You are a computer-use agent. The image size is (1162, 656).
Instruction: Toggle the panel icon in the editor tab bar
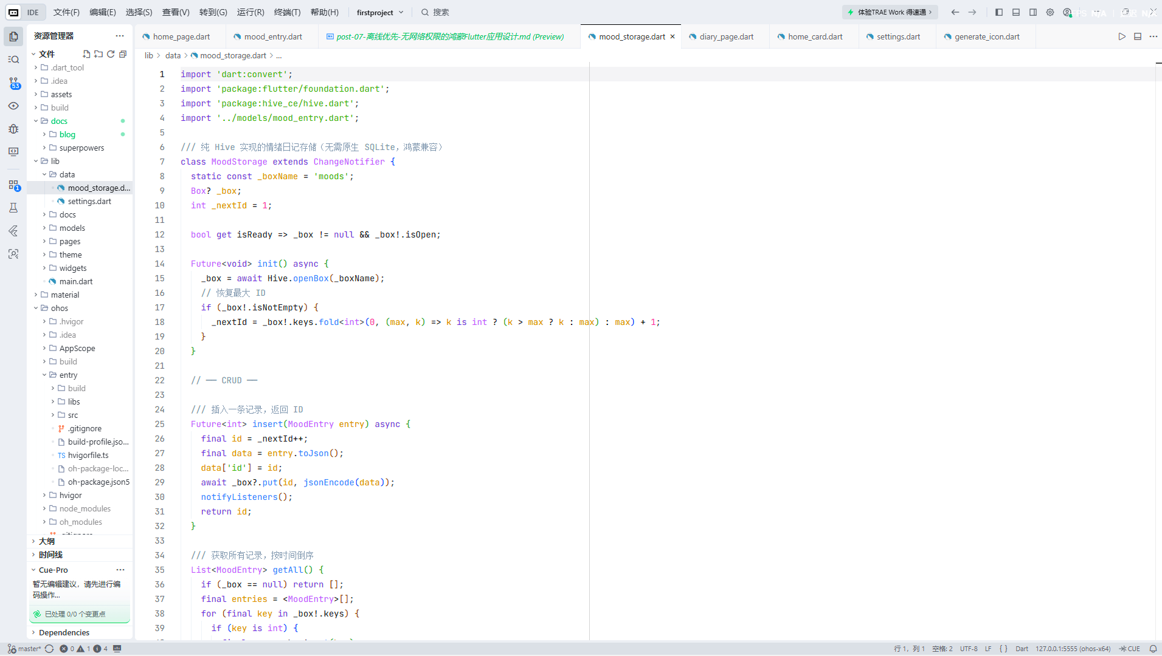coord(1138,36)
